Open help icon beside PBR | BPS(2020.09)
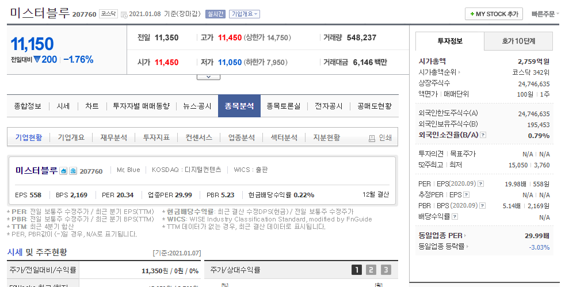 pyautogui.click(x=483, y=206)
